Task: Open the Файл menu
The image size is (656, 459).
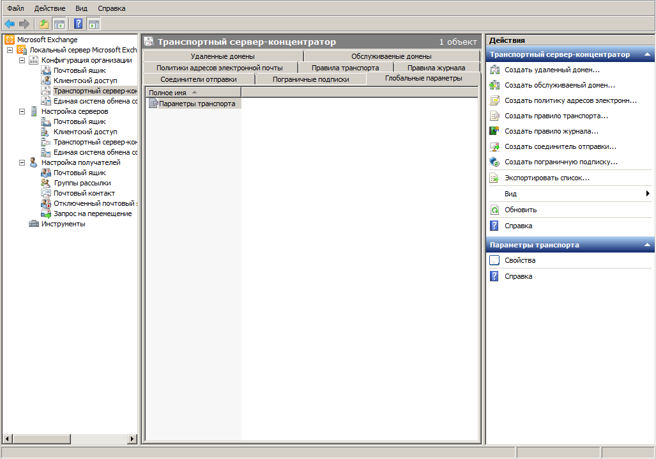Action: coord(15,8)
